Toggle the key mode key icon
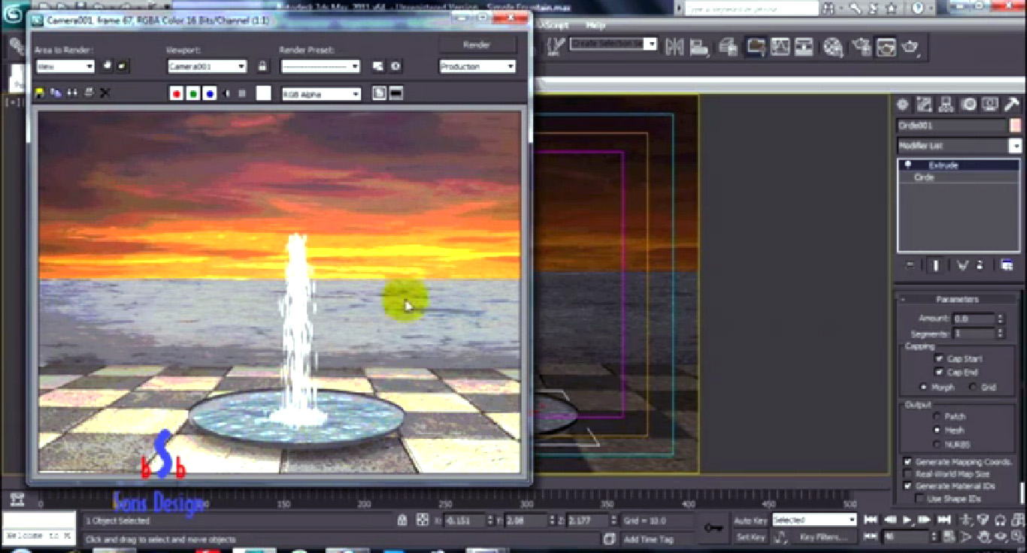Image resolution: width=1027 pixels, height=553 pixels. point(713,528)
